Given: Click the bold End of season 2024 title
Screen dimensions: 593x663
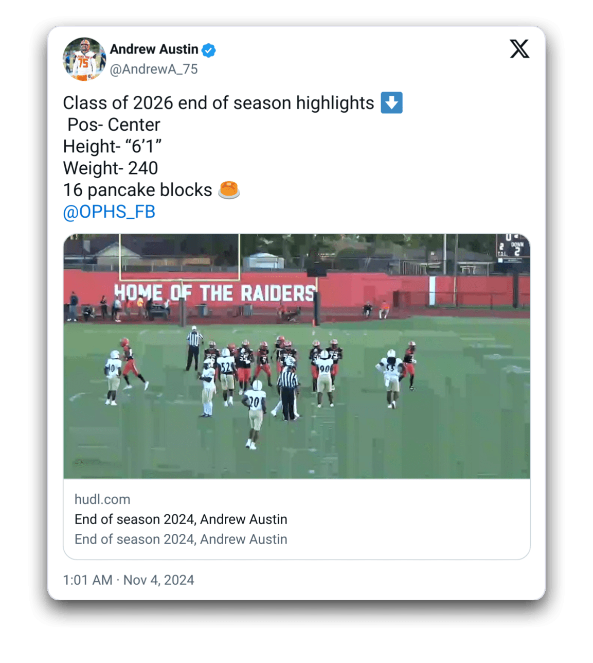Looking at the screenshot, I should 181,519.
